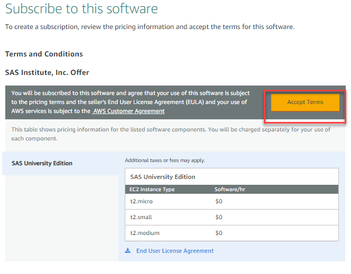Click the $0 price for t2.micro

point(218,201)
